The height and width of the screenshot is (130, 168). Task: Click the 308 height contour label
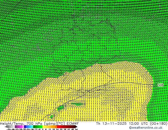161,85
